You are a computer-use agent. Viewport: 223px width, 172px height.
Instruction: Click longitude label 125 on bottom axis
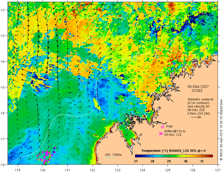[168, 170]
